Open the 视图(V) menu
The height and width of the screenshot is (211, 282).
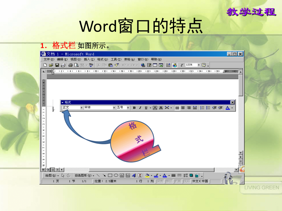(75, 59)
